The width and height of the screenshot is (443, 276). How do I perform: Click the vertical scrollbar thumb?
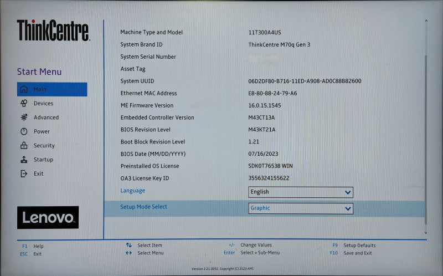pos(426,140)
